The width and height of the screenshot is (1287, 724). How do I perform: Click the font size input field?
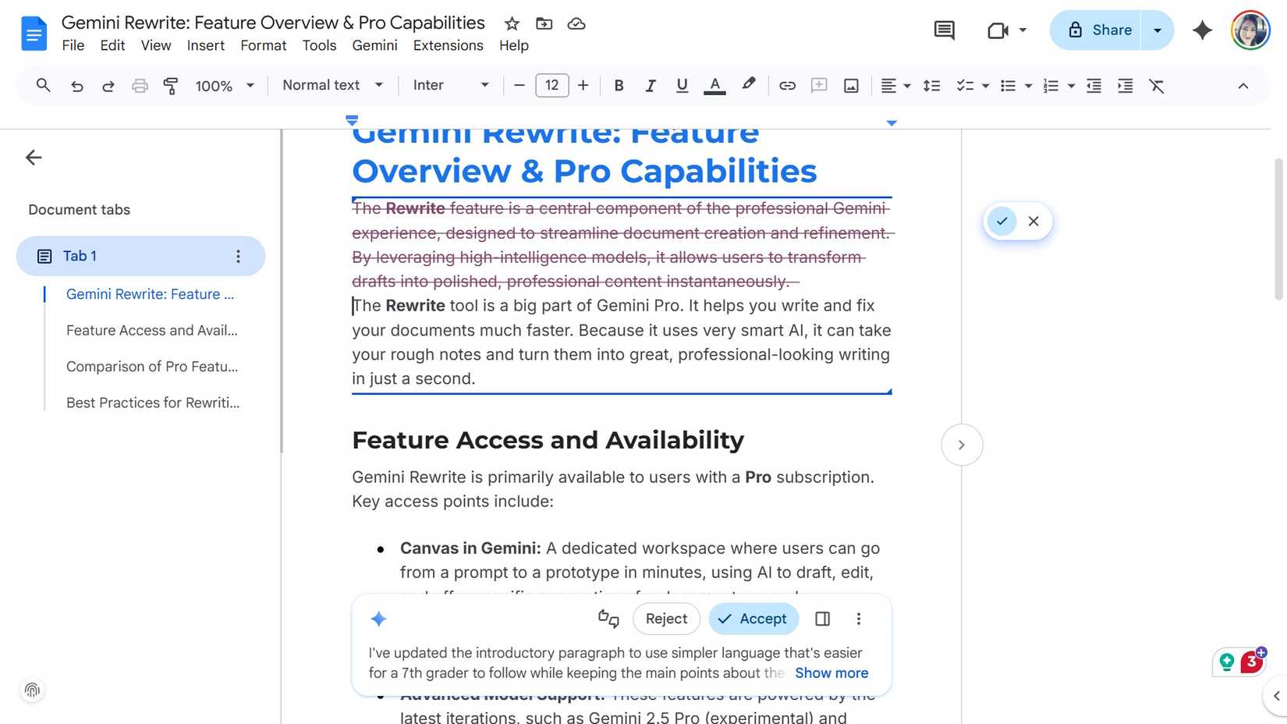pos(551,85)
